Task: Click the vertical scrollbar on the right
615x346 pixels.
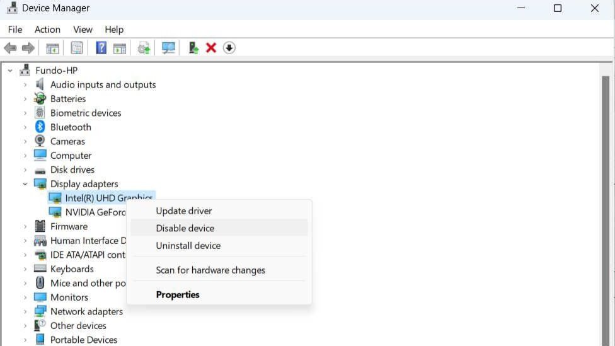Action: click(606, 189)
